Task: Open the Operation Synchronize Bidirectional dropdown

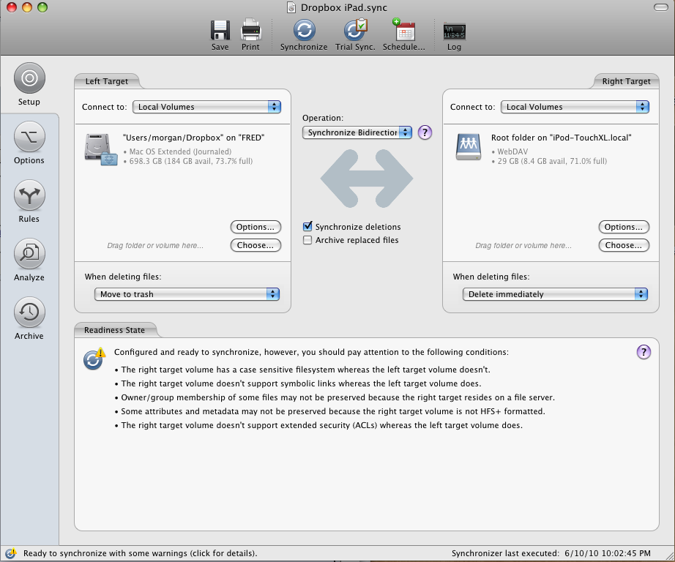Action: pyautogui.click(x=357, y=132)
